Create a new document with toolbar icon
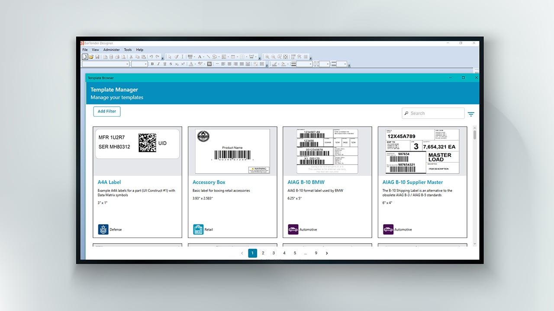Viewport: 554px width, 311px height. tap(85, 57)
